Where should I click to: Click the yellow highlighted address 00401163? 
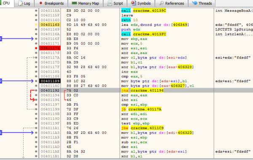click(x=50, y=25)
